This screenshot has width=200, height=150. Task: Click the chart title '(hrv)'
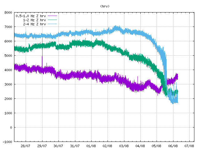[105, 6]
